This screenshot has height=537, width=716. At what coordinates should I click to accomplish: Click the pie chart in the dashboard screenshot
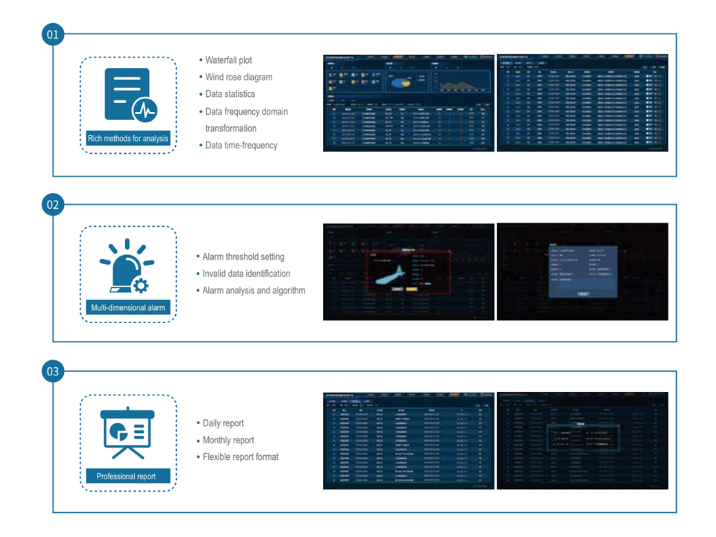coord(401,83)
